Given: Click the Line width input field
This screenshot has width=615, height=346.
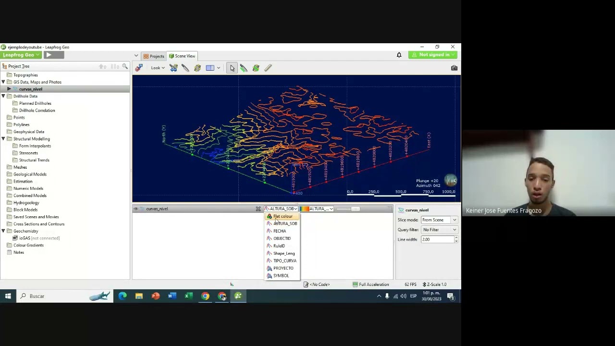Looking at the screenshot, I should pos(437,239).
